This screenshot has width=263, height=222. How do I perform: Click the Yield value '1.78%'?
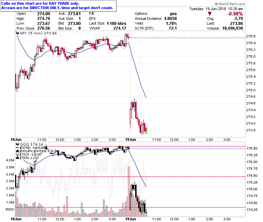pyautogui.click(x=171, y=24)
